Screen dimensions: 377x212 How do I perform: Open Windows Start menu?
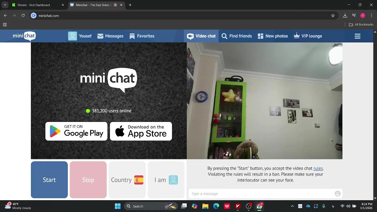[118, 206]
